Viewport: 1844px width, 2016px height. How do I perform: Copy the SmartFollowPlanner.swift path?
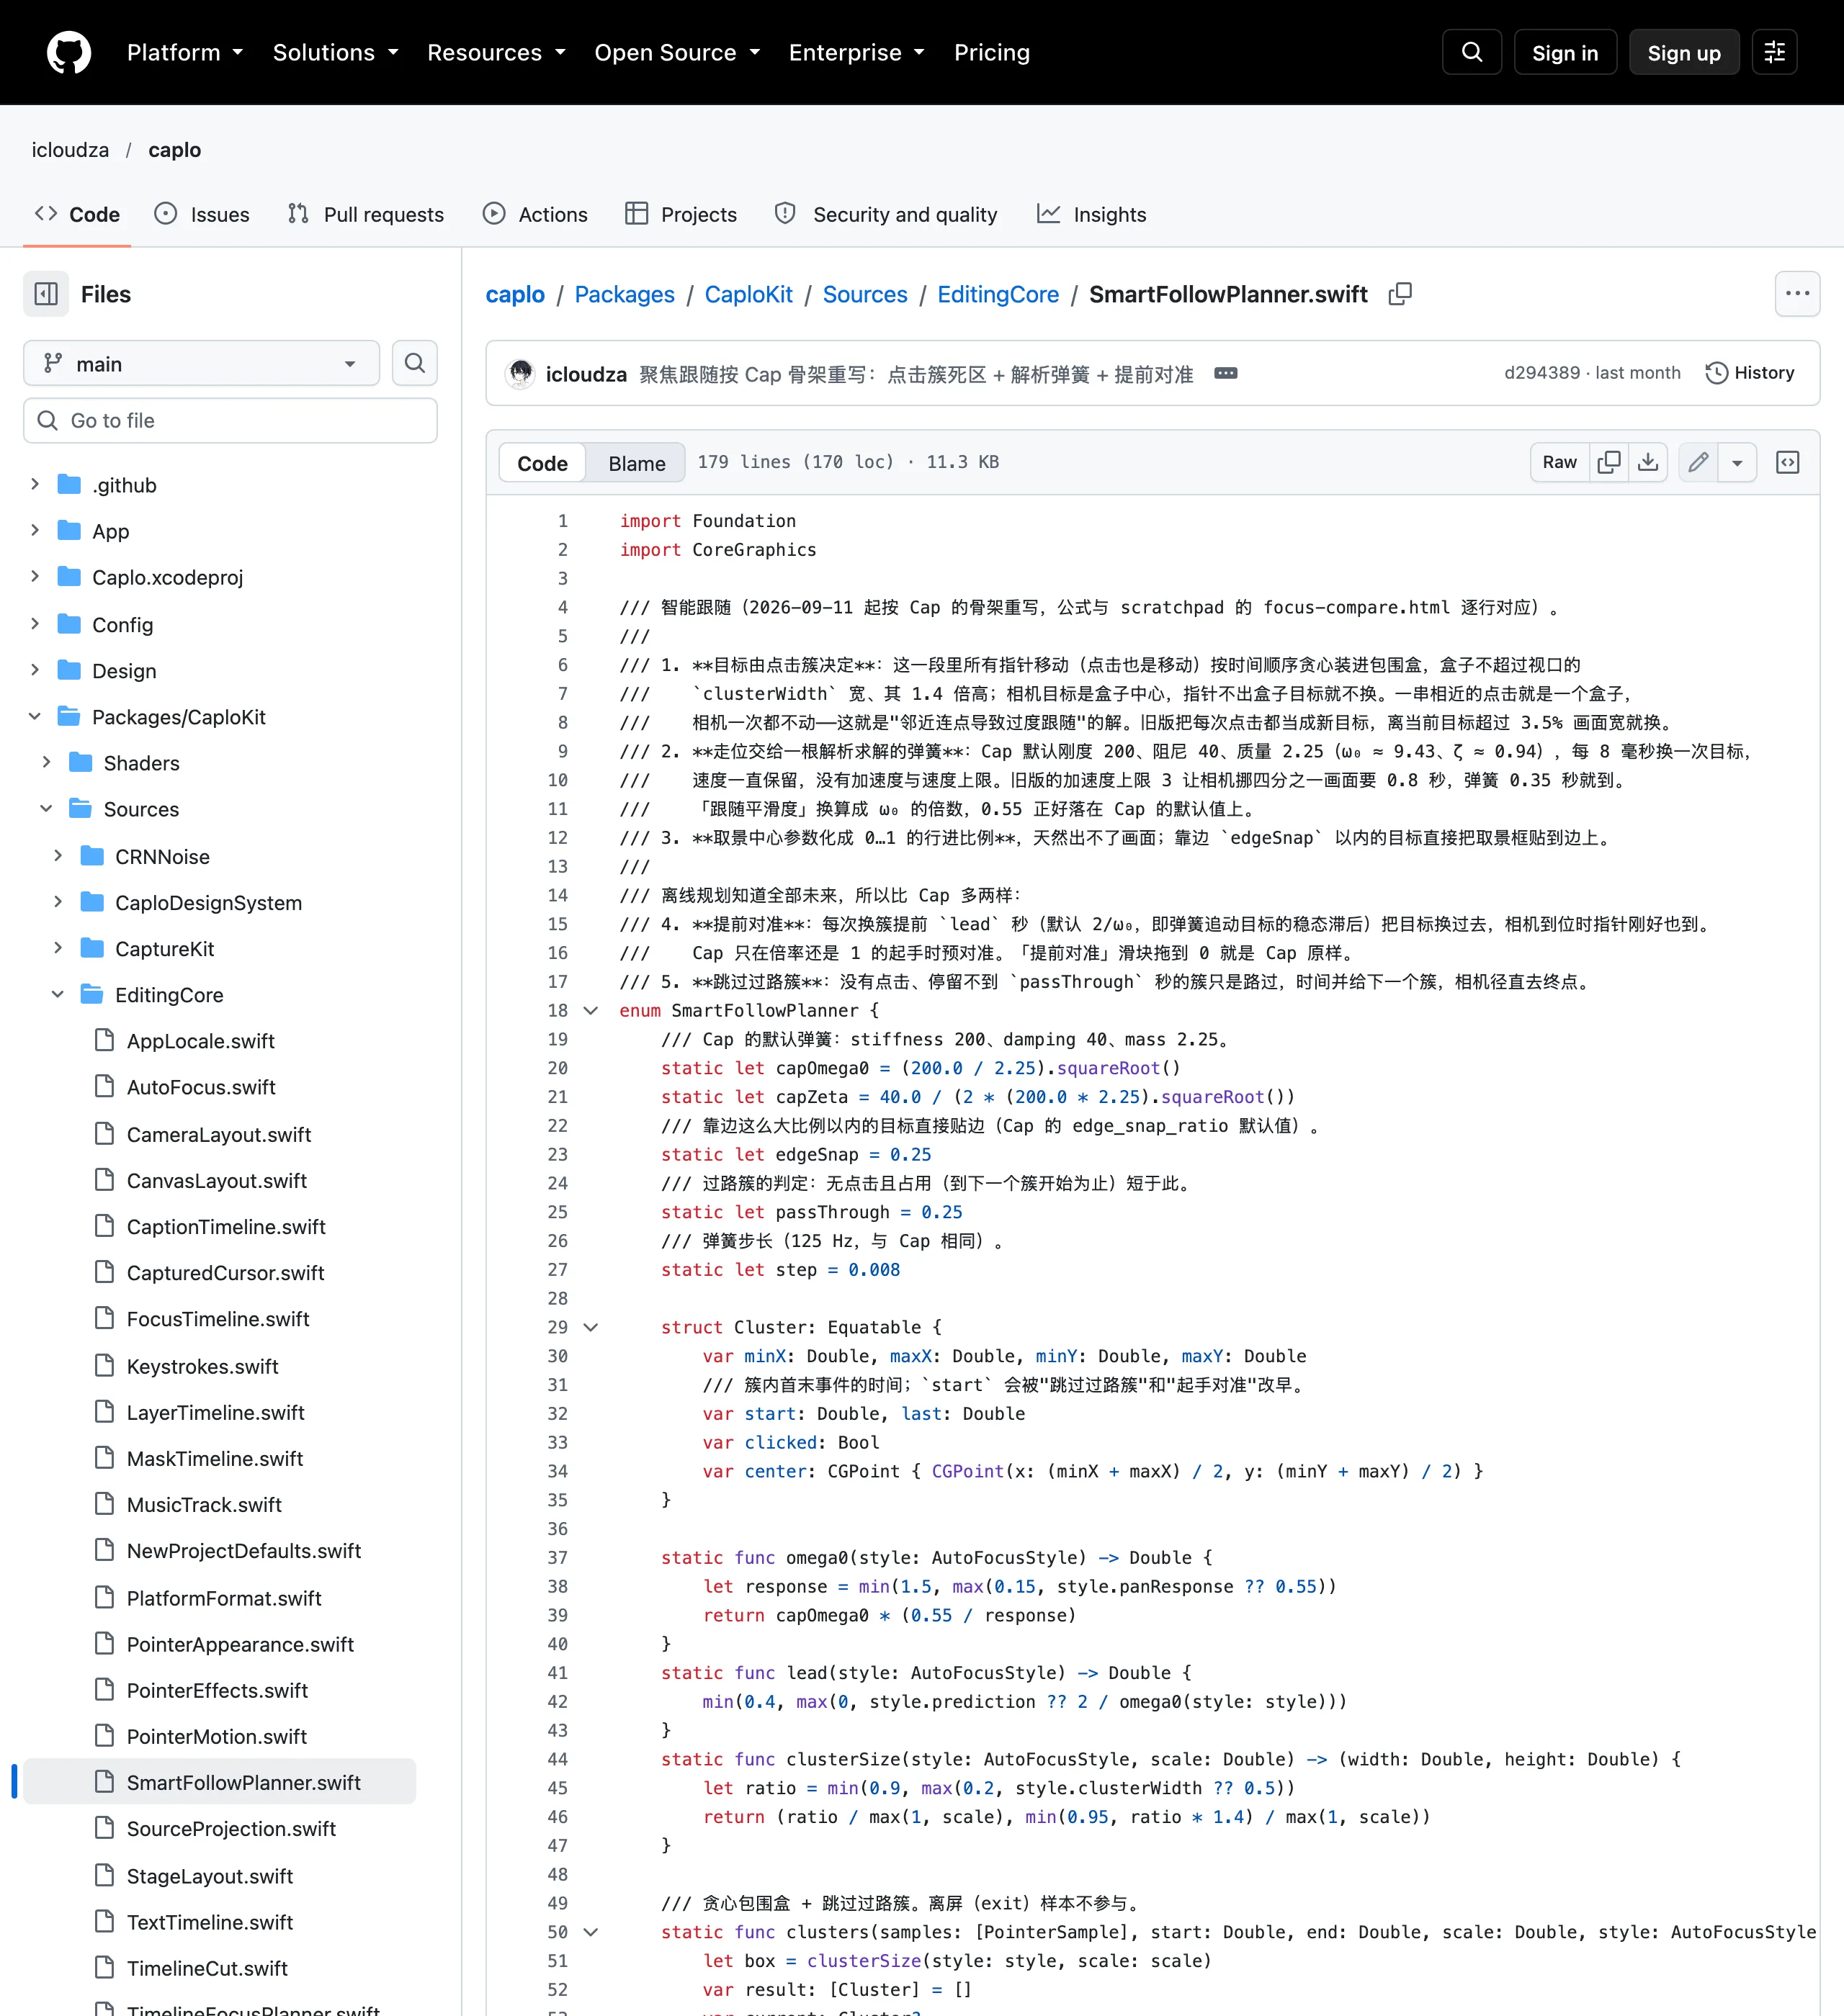tap(1400, 294)
